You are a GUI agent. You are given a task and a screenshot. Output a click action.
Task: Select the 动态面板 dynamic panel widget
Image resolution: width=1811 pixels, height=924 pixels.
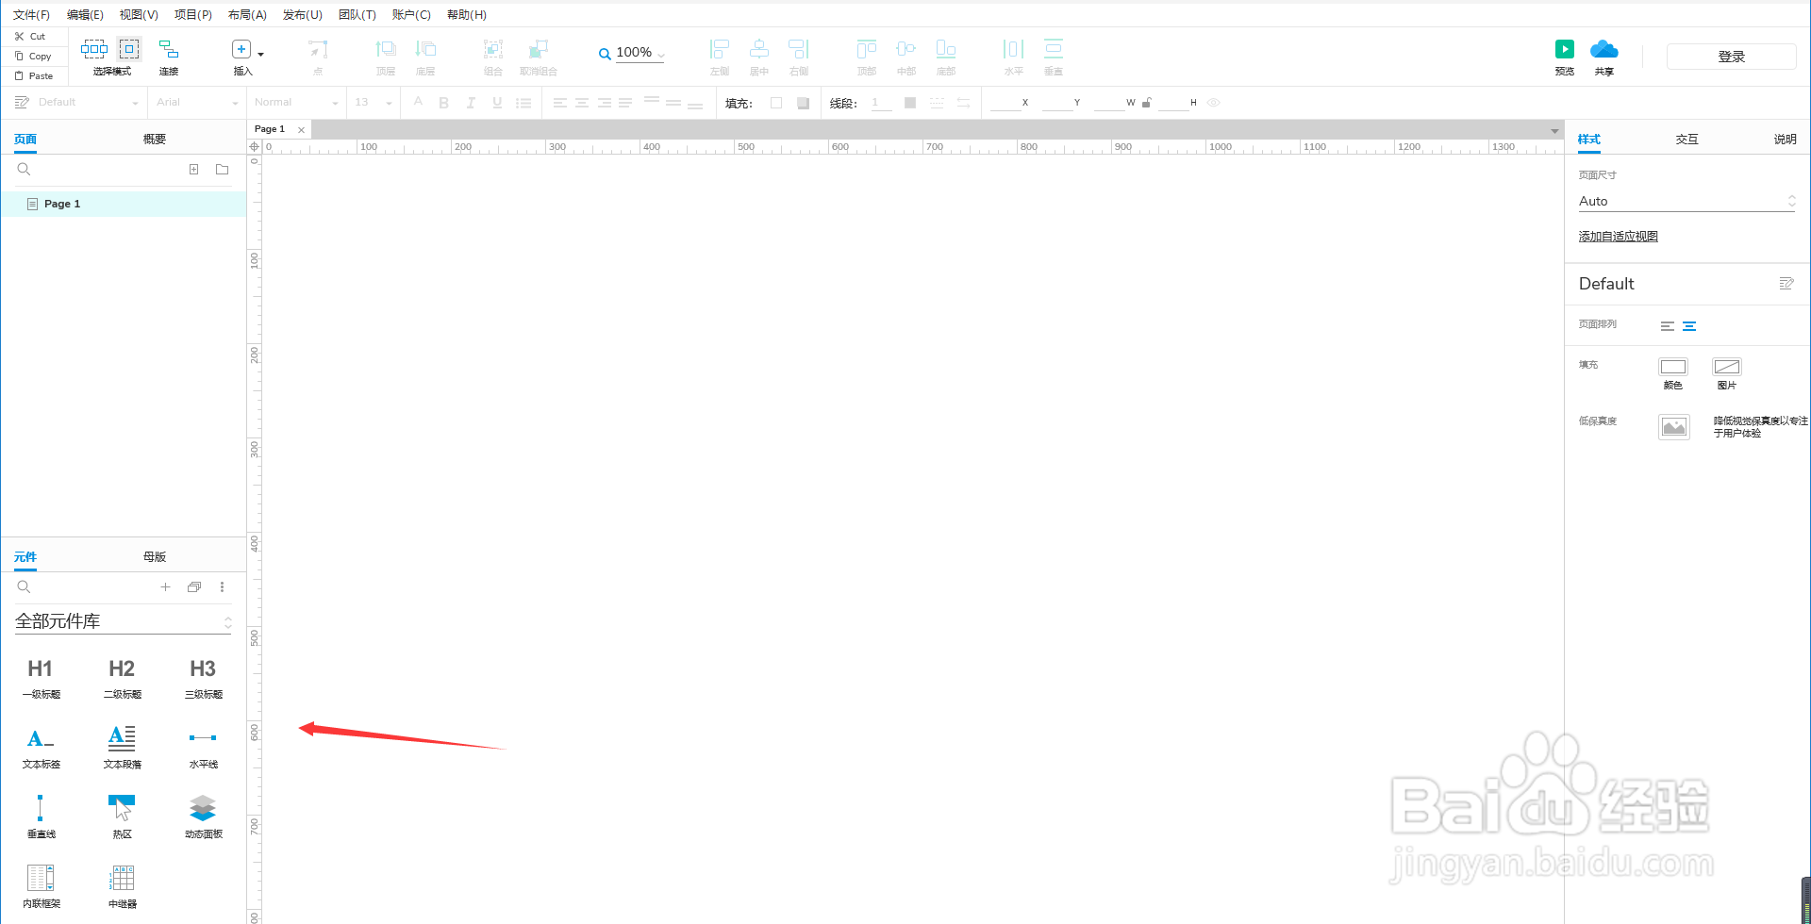click(203, 817)
